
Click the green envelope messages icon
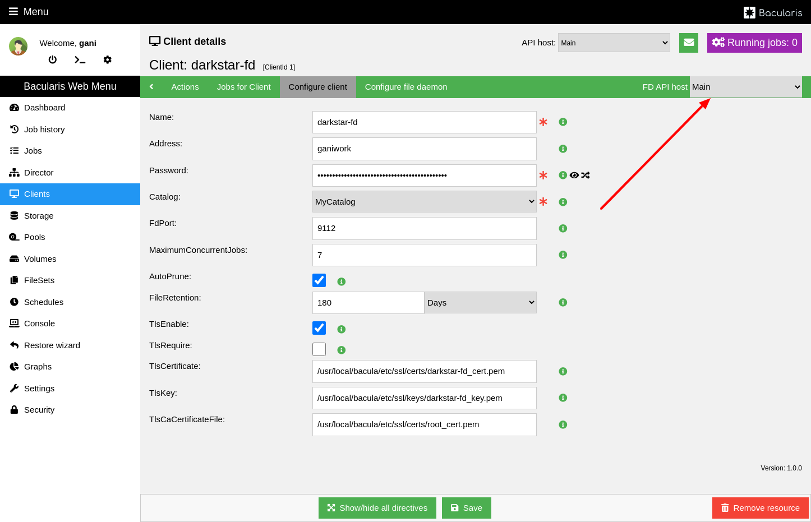689,43
